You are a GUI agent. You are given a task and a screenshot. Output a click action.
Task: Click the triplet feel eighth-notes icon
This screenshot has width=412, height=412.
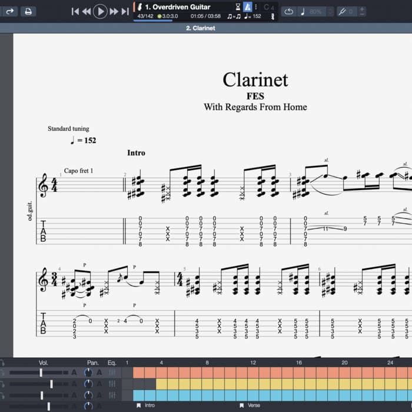[234, 16]
